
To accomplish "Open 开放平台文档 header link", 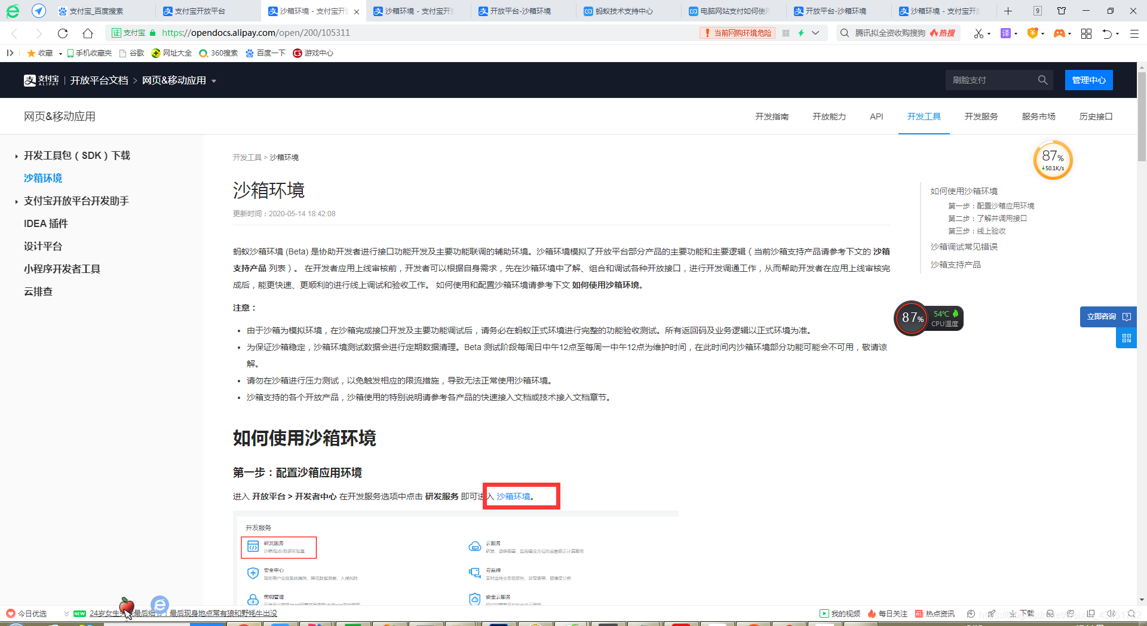I will pos(99,80).
